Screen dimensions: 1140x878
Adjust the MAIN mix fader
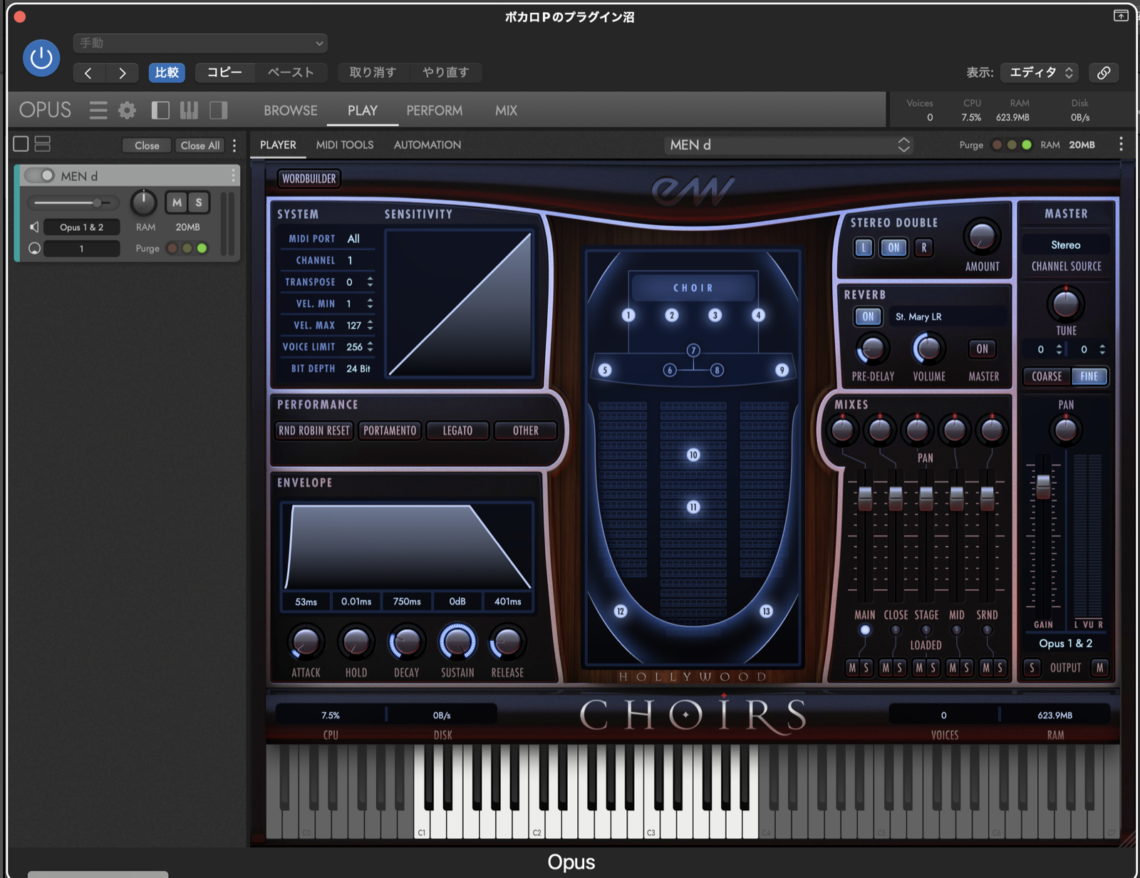point(865,497)
